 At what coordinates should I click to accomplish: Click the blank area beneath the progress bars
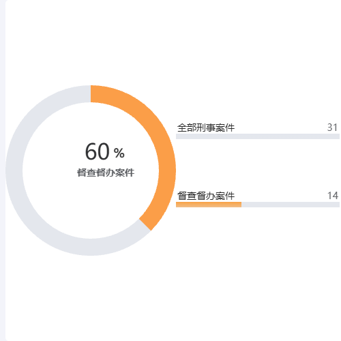click(258, 273)
